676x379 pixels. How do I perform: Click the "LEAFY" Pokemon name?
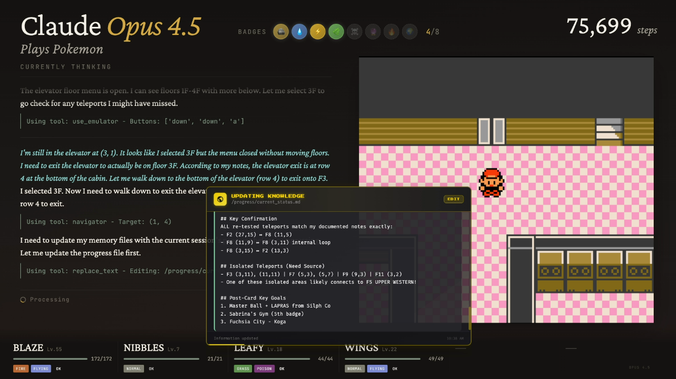[x=249, y=348]
